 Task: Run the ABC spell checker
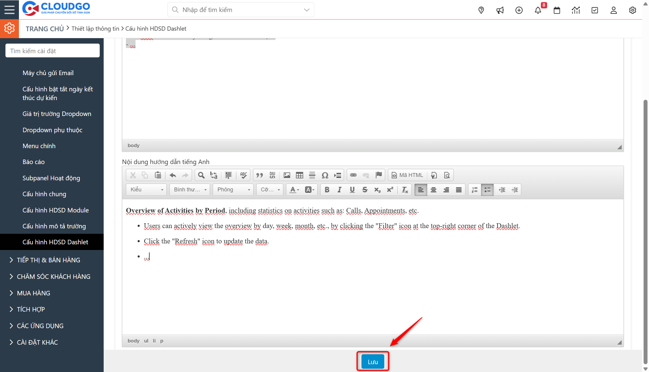tap(244, 175)
